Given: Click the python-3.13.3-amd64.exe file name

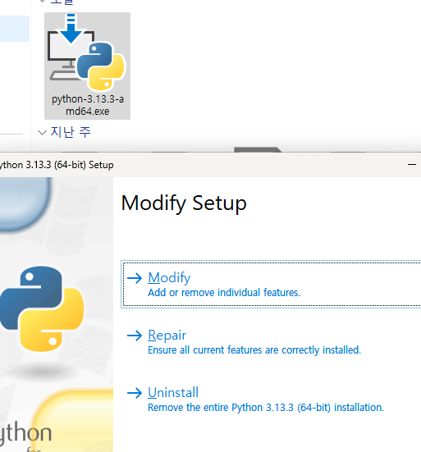Looking at the screenshot, I should [88, 105].
